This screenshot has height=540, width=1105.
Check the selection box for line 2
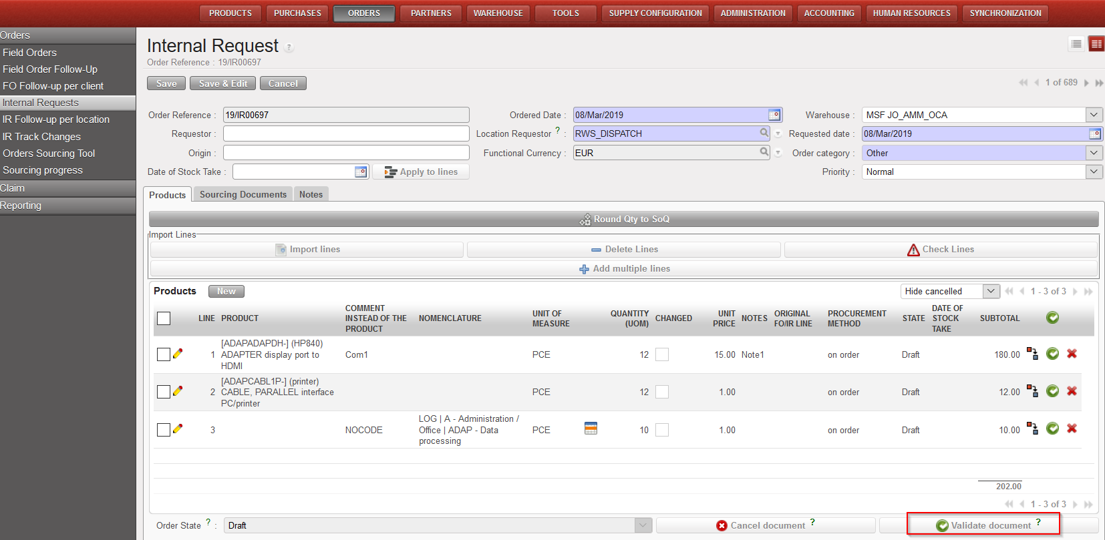tap(164, 392)
